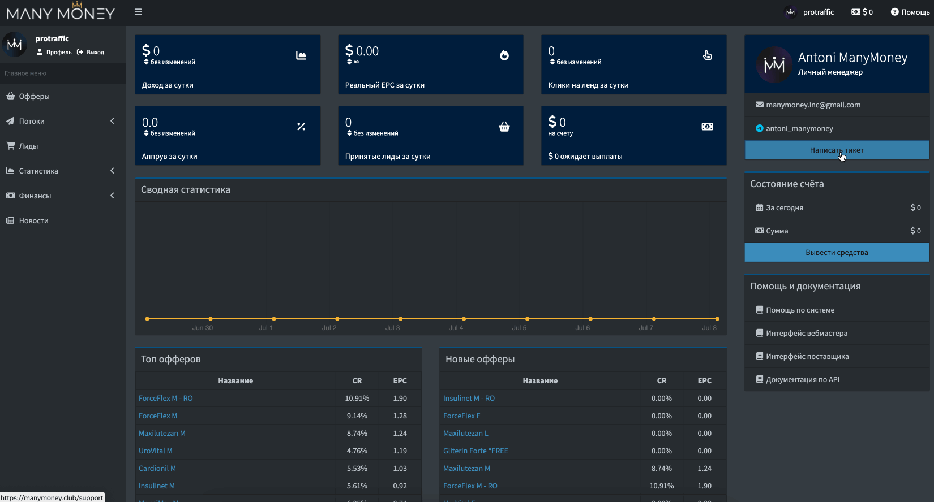
Task: Click the Сумма balance row
Action: [x=837, y=231]
